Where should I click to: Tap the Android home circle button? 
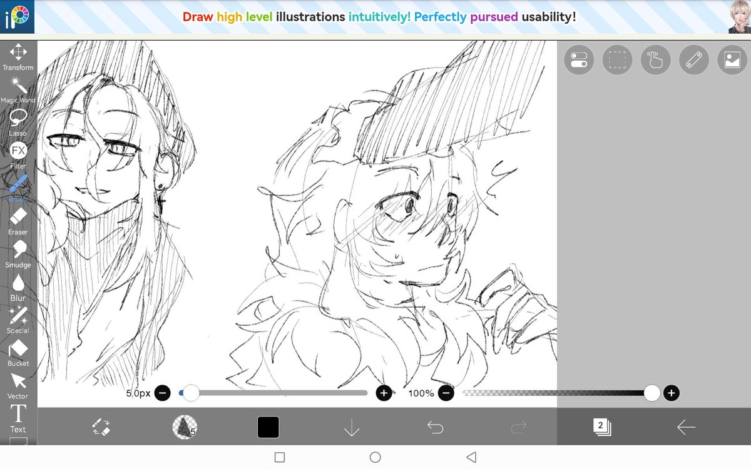click(x=375, y=457)
